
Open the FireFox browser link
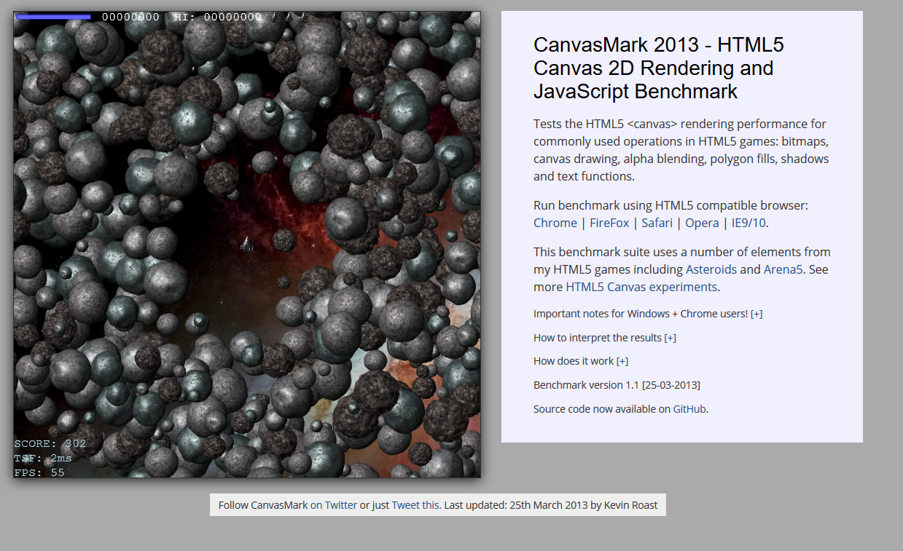(x=609, y=223)
